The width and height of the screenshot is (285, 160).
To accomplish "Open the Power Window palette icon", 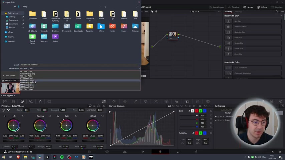I will [x=146, y=101].
